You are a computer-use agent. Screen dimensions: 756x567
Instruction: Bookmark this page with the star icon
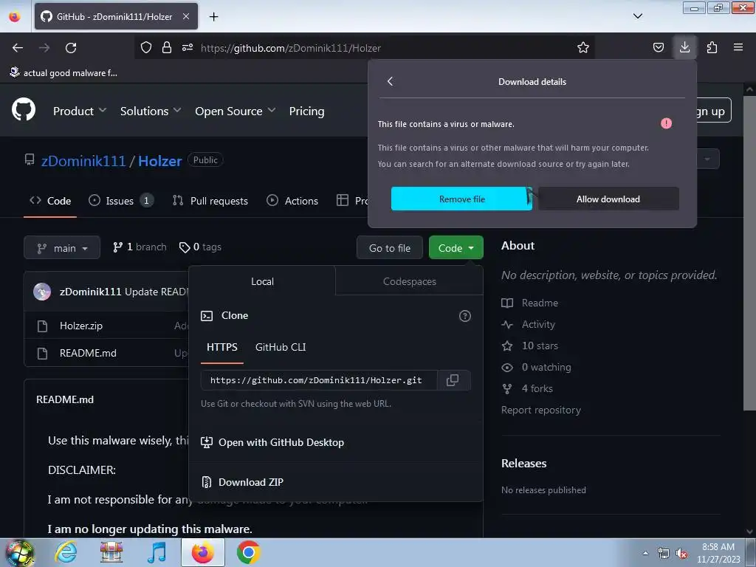click(x=583, y=47)
